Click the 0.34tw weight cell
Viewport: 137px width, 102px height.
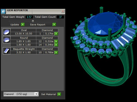49,45
